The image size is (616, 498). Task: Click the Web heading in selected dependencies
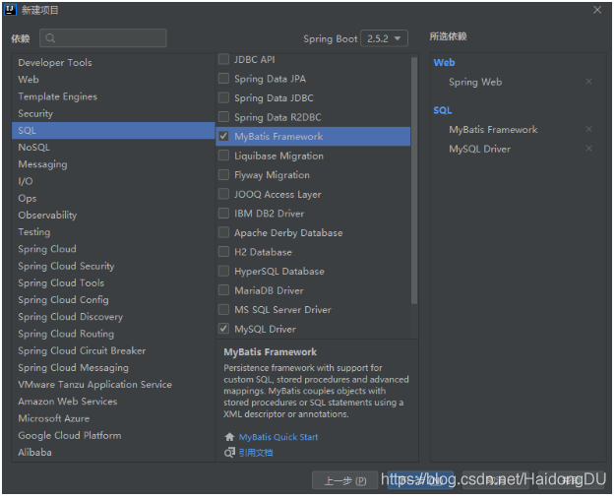point(444,62)
